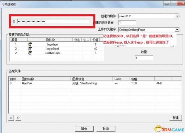The image size is (185, 133).
Task: Sort by the 物件ID column header
Action: pos(50,40)
